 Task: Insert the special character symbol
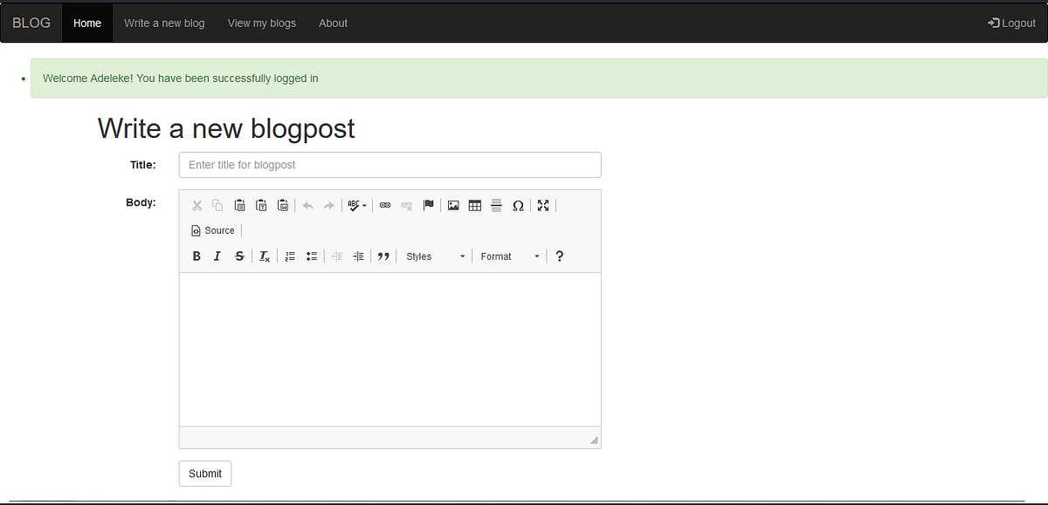(x=518, y=205)
